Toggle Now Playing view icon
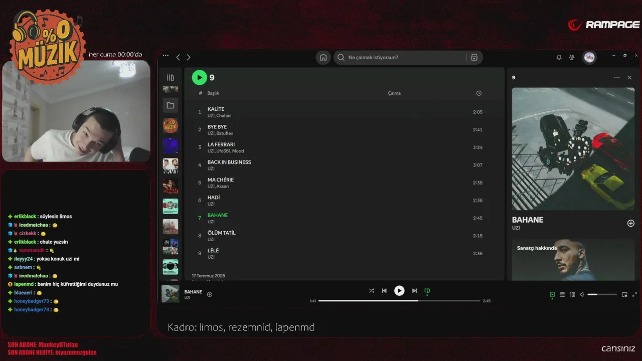 pos(552,295)
